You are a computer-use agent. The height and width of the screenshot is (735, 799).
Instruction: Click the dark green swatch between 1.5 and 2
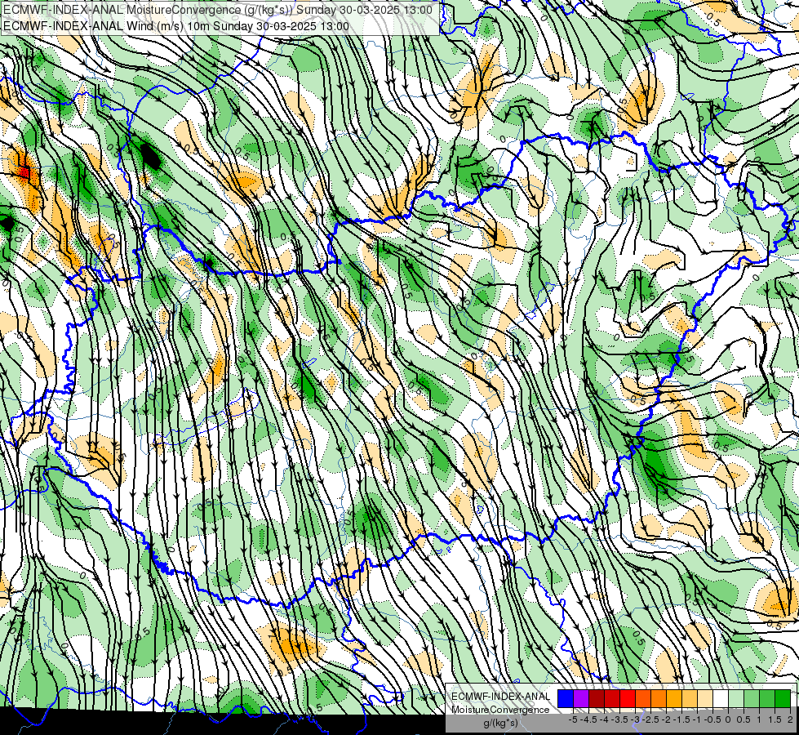(783, 698)
